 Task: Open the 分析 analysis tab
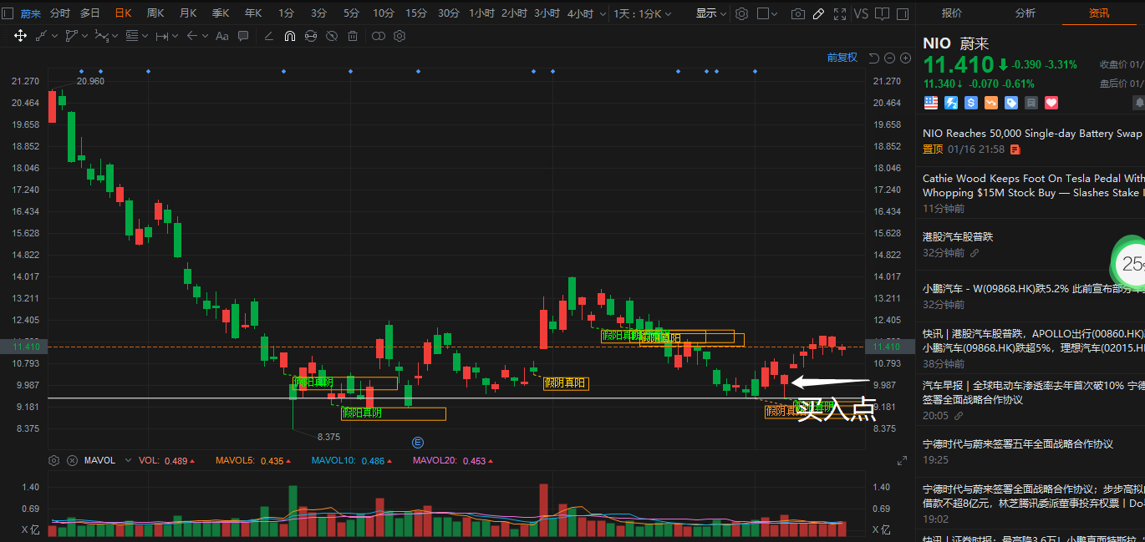[x=1025, y=13]
